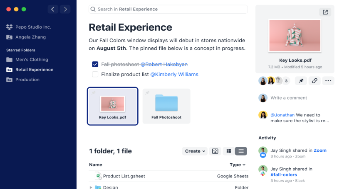
Task: Sort by the Type column dropdown
Action: point(238,165)
